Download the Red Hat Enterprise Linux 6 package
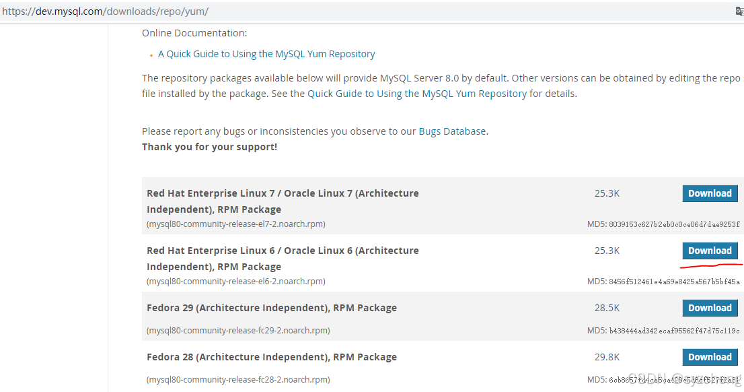The height and width of the screenshot is (392, 744). (x=710, y=251)
